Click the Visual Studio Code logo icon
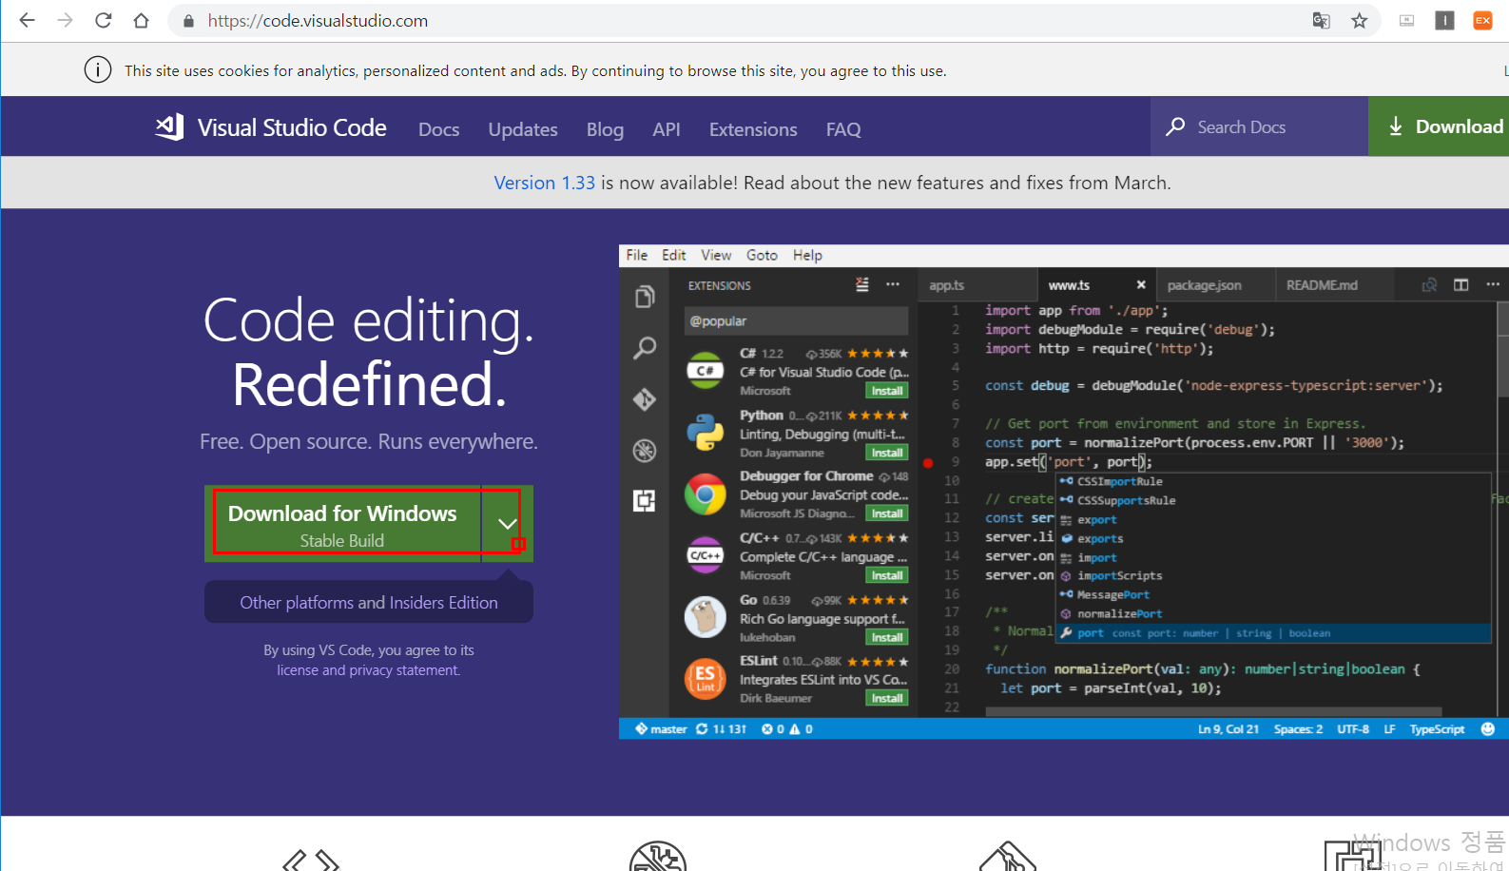The image size is (1509, 871). (169, 126)
